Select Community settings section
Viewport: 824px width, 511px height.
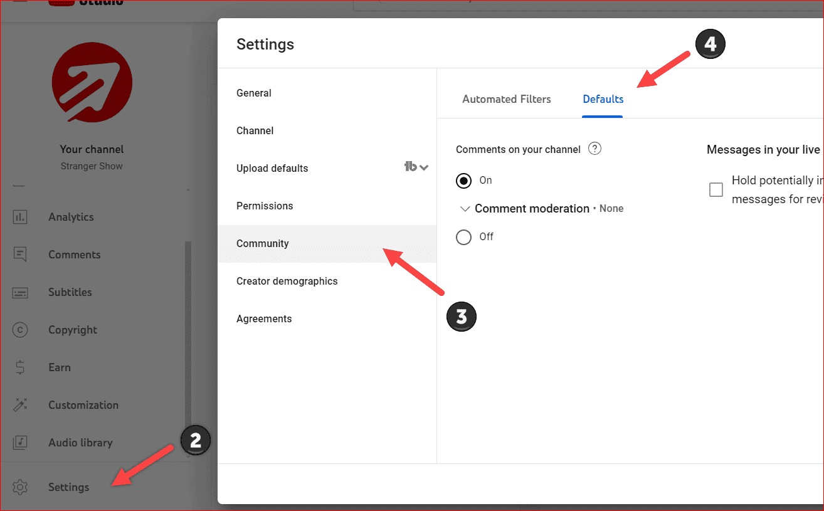(327, 243)
